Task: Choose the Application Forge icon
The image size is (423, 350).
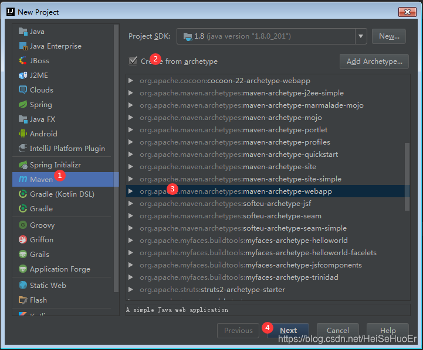Action: (23, 269)
